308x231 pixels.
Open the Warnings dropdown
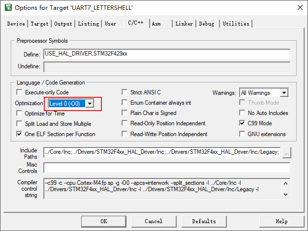[x=264, y=92]
